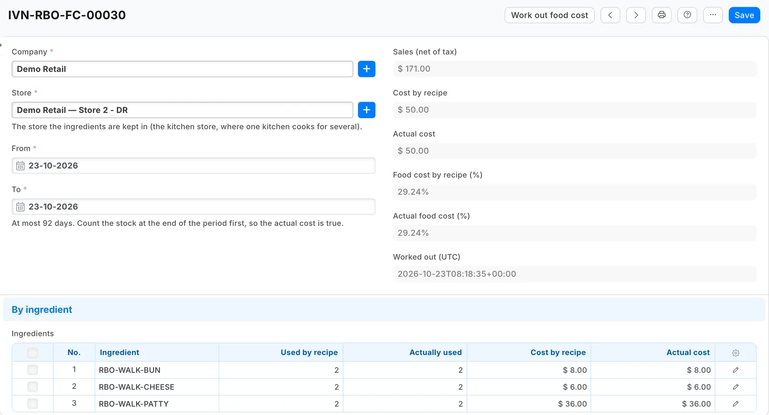769x415 pixels.
Task: Click the Worked out UTC timestamp value
Action: tap(575, 274)
